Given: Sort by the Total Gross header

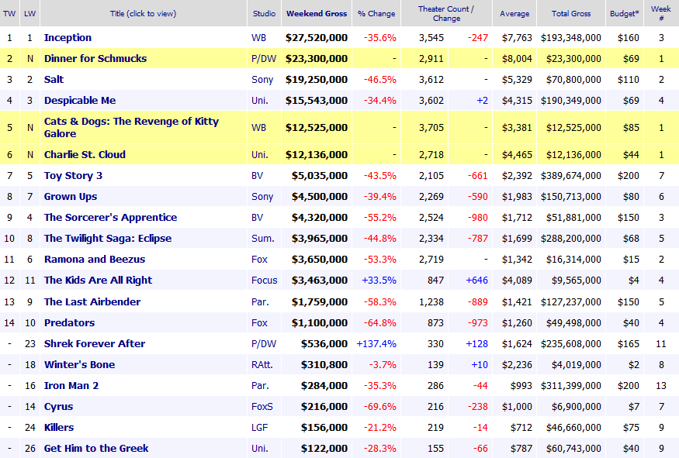Looking at the screenshot, I should tap(570, 13).
